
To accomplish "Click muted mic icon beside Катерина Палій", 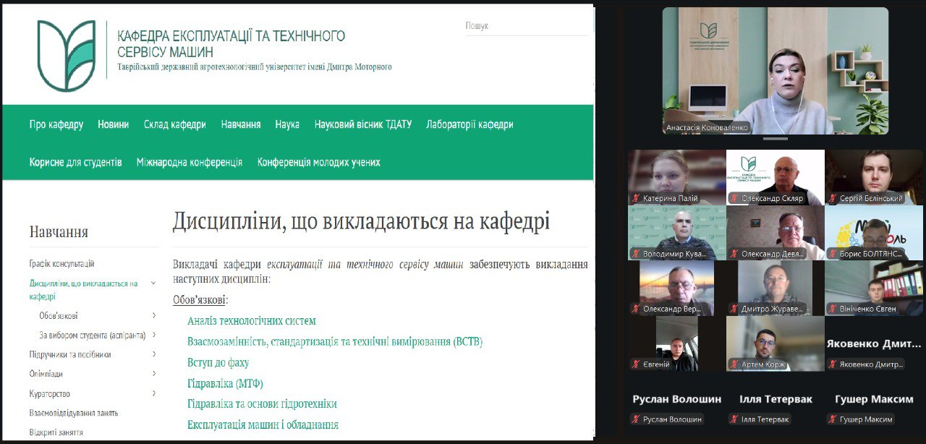I will [637, 198].
